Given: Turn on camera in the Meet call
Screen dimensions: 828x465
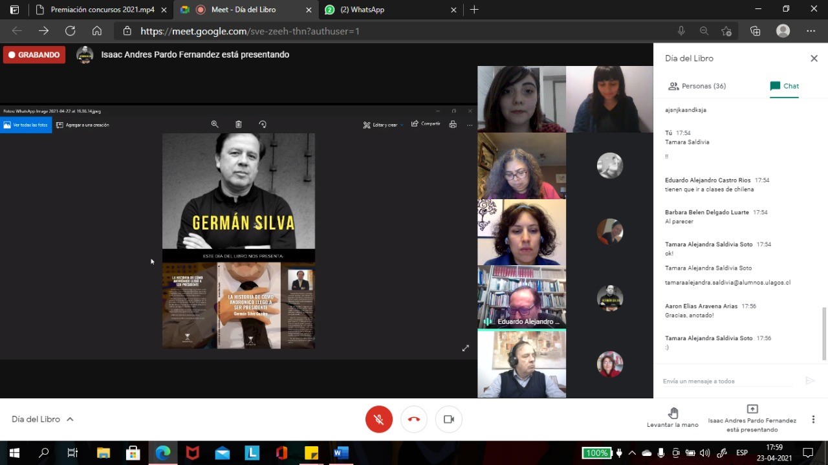Looking at the screenshot, I should 449,419.
